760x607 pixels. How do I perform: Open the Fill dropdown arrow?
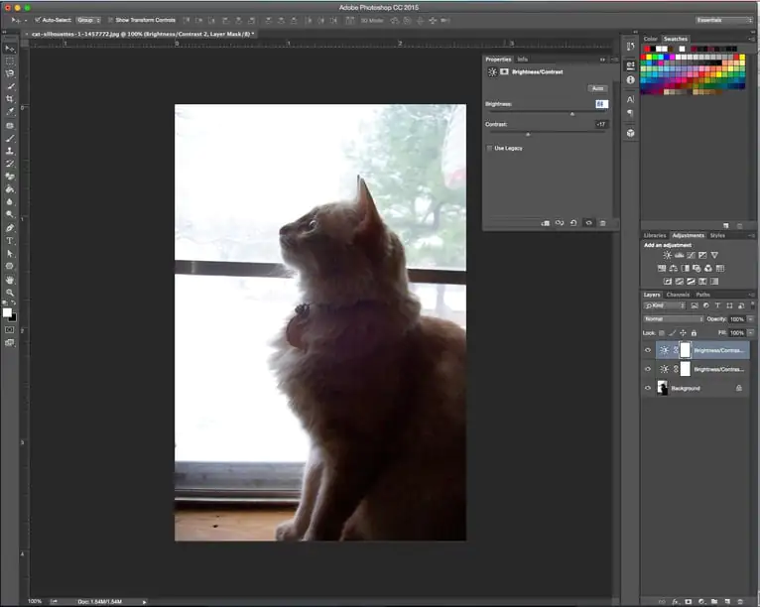tap(751, 333)
